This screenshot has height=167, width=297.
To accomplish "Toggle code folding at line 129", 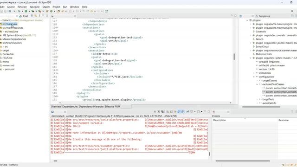I will click(x=58, y=28).
